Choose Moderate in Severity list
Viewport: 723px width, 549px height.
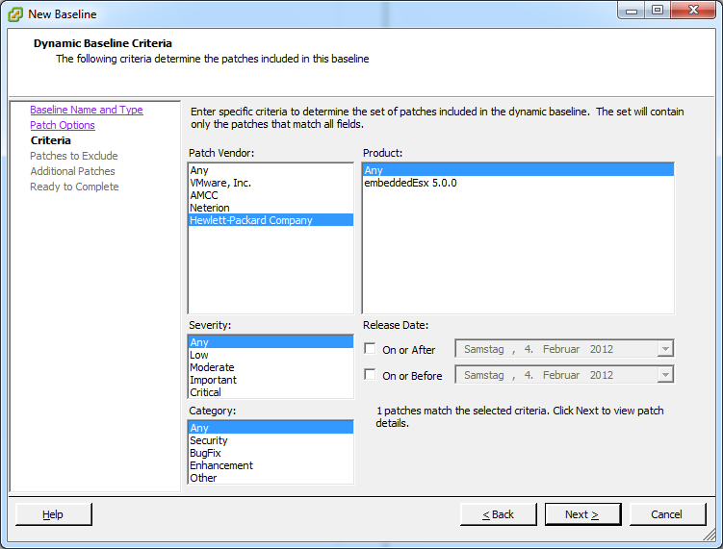point(212,367)
